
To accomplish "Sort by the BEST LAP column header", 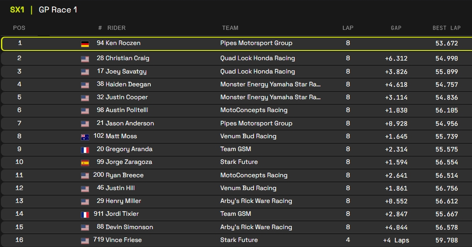I will click(446, 28).
